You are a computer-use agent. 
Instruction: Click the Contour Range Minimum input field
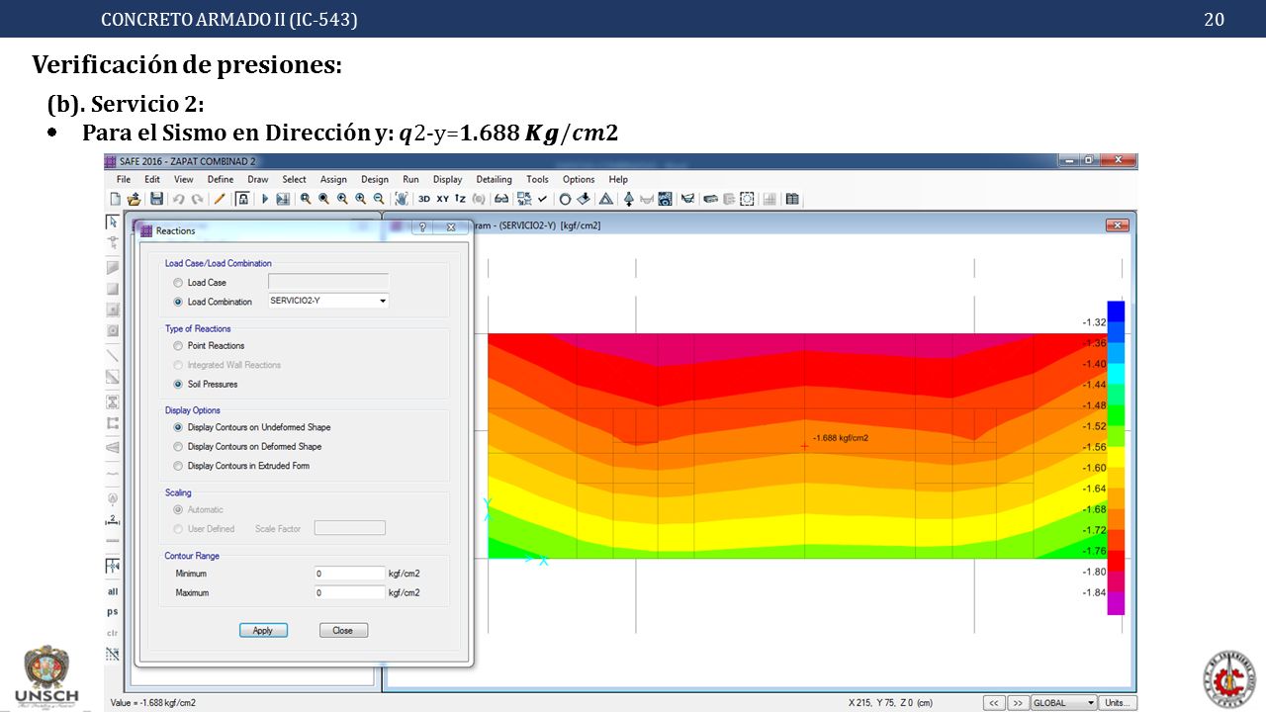tap(349, 573)
